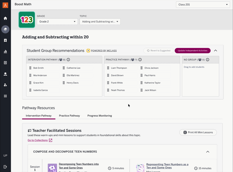233x172 pixels.
Task: Open the bookmark icon in the sidebar
Action: [x=5, y=40]
